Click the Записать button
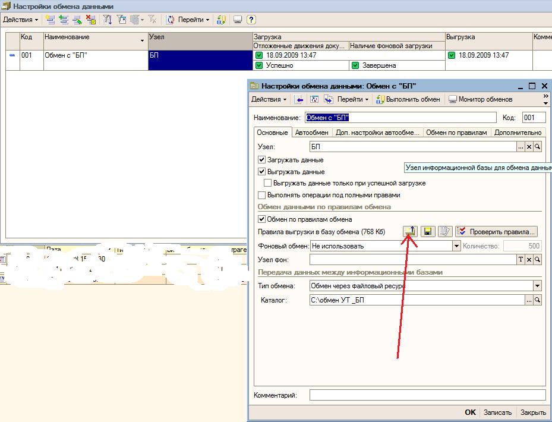 (x=497, y=412)
